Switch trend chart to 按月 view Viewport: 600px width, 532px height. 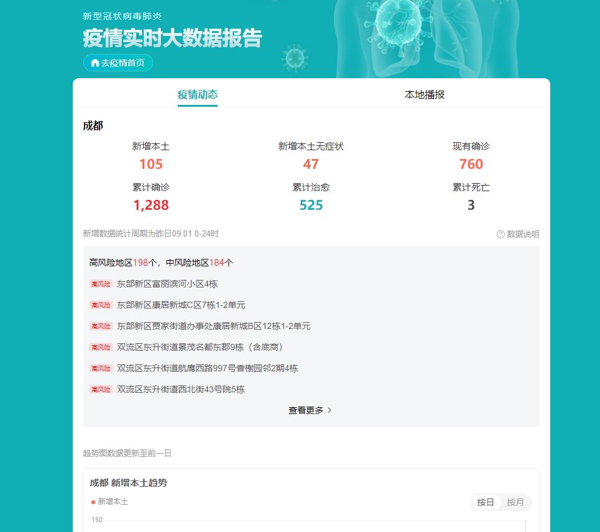(x=515, y=502)
